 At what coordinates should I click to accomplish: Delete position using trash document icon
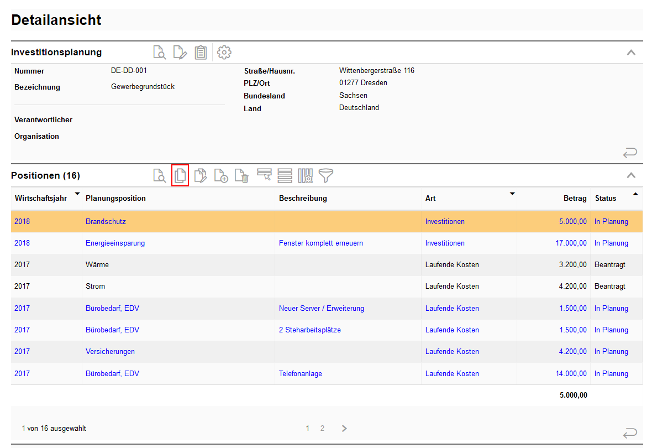point(241,175)
